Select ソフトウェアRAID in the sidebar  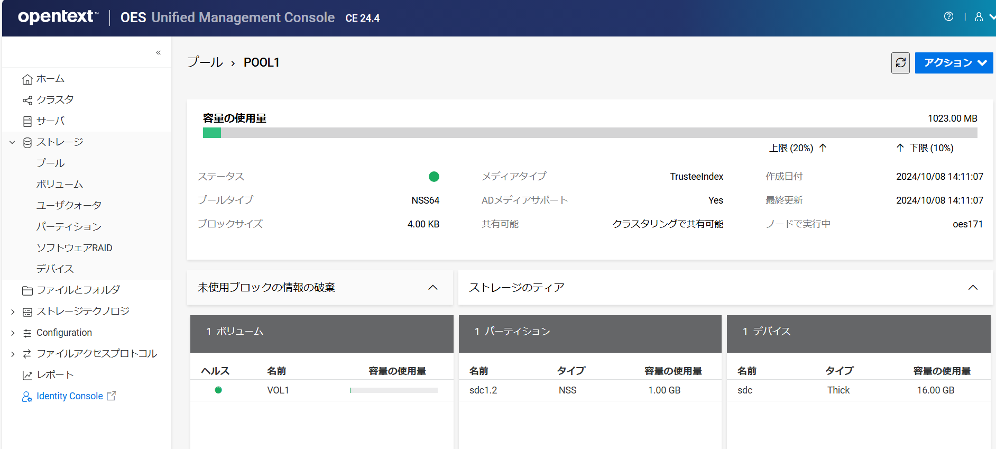pos(74,248)
